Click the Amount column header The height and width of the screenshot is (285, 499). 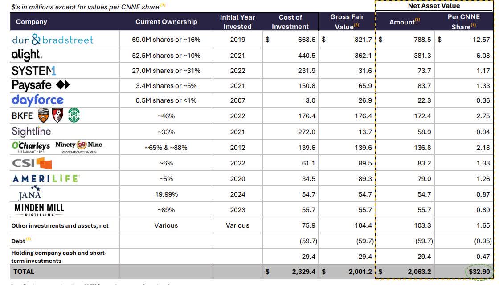pyautogui.click(x=405, y=22)
